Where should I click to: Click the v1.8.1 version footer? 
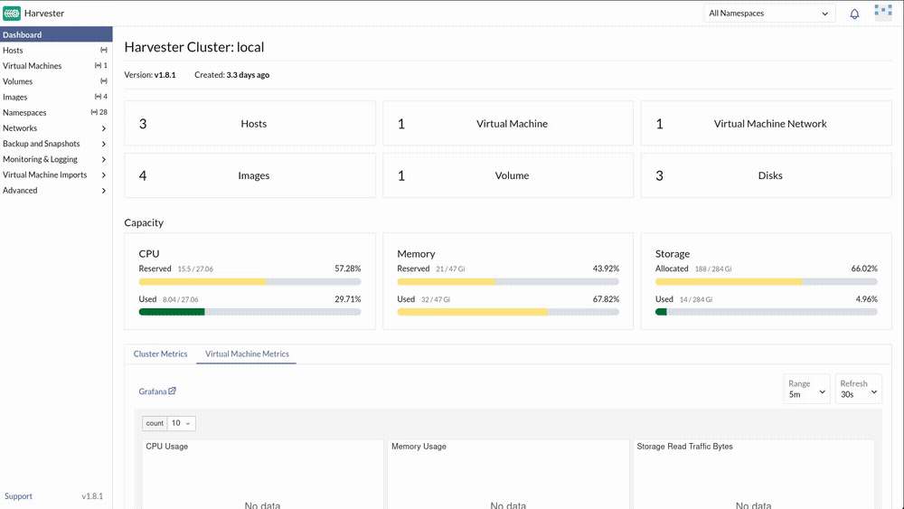coord(92,496)
